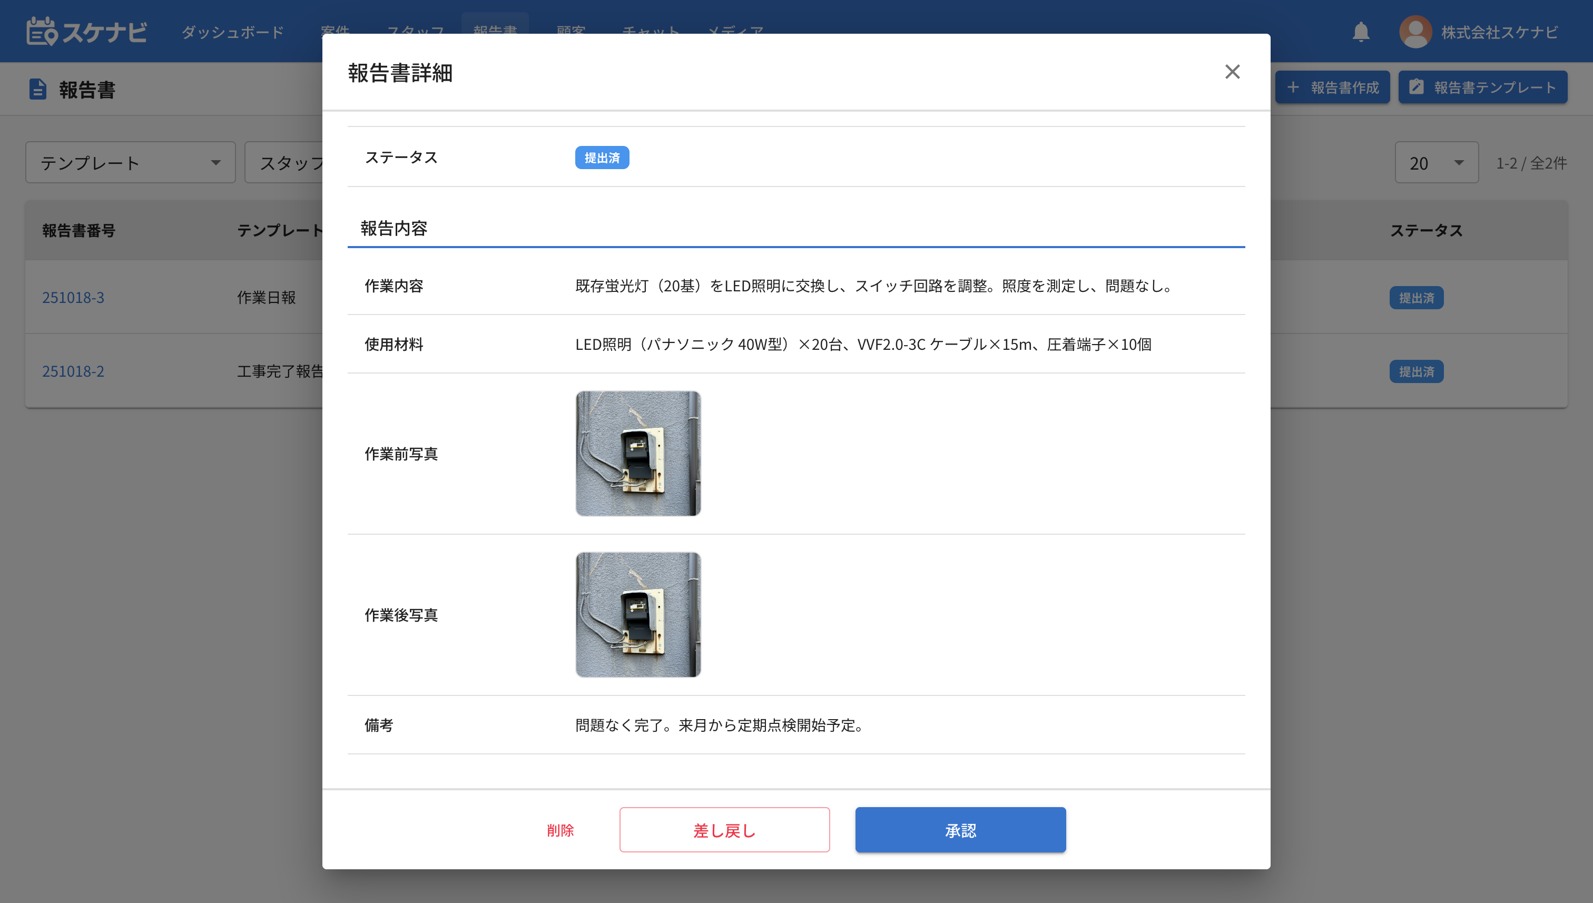Click the 提出済 status badge in dialog
The width and height of the screenshot is (1593, 903).
click(x=602, y=158)
